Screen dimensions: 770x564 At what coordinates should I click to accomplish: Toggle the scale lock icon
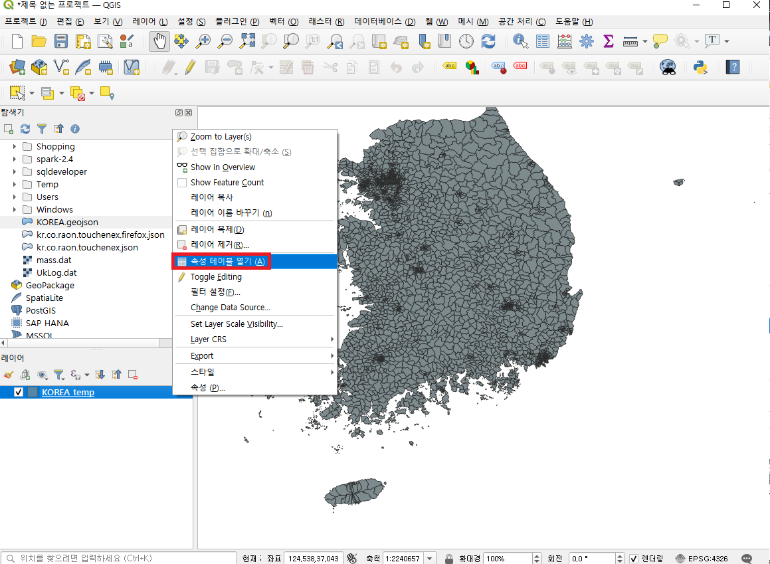point(449,559)
